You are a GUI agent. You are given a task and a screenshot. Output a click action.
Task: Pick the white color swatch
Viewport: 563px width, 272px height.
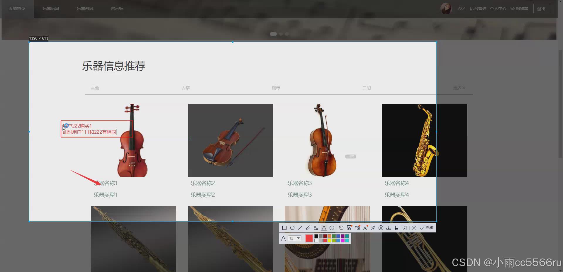(x=316, y=240)
